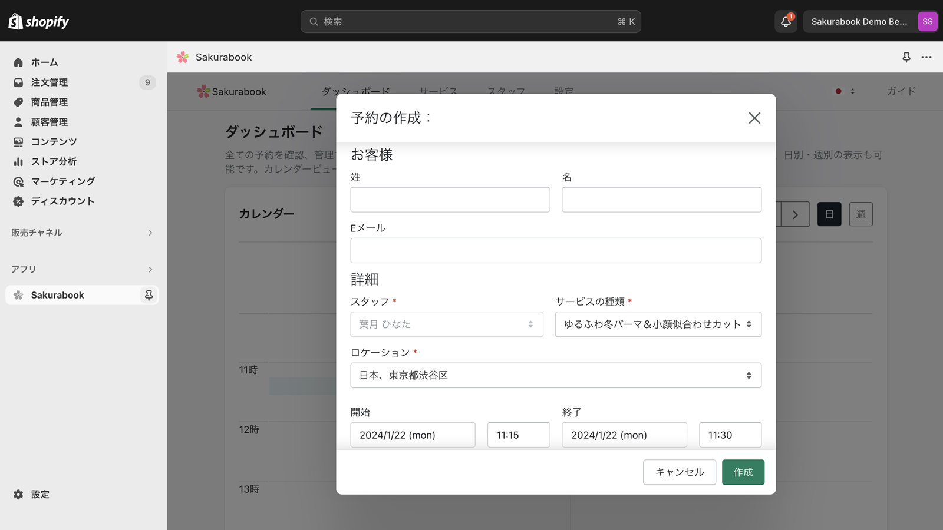Open the notifications bell icon
Image resolution: width=943 pixels, height=530 pixels.
(x=786, y=22)
